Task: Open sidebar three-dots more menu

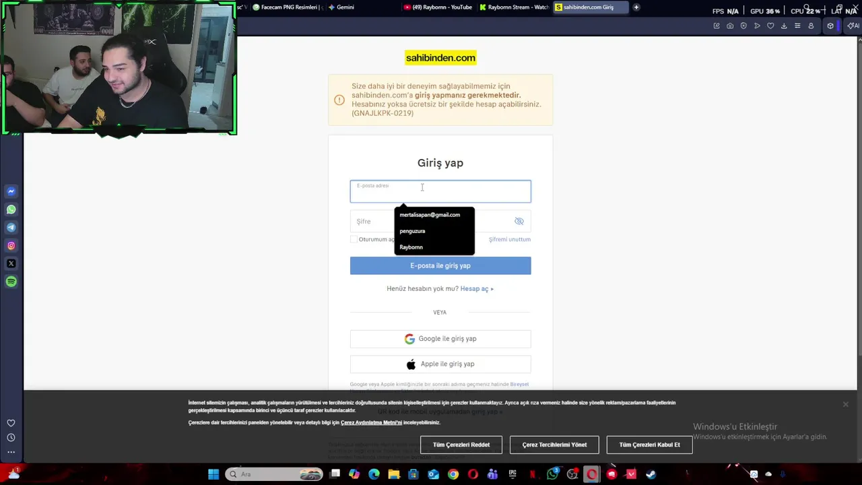Action: [11, 452]
